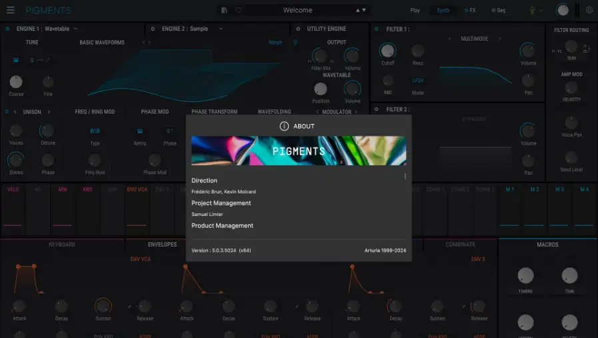Open the Envelopes bottom panel tab
Image resolution: width=598 pixels, height=338 pixels.
coord(162,245)
